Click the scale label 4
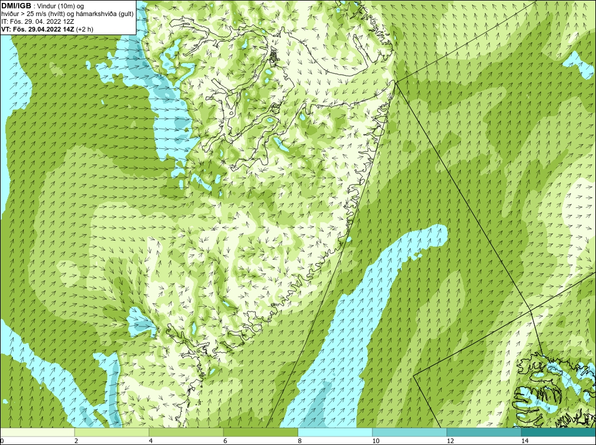Image resolution: width=596 pixels, height=445 pixels. click(x=151, y=441)
